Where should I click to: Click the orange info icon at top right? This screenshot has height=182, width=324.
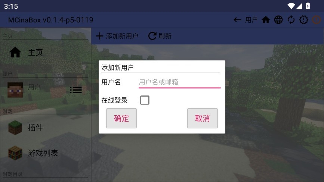click(316, 20)
